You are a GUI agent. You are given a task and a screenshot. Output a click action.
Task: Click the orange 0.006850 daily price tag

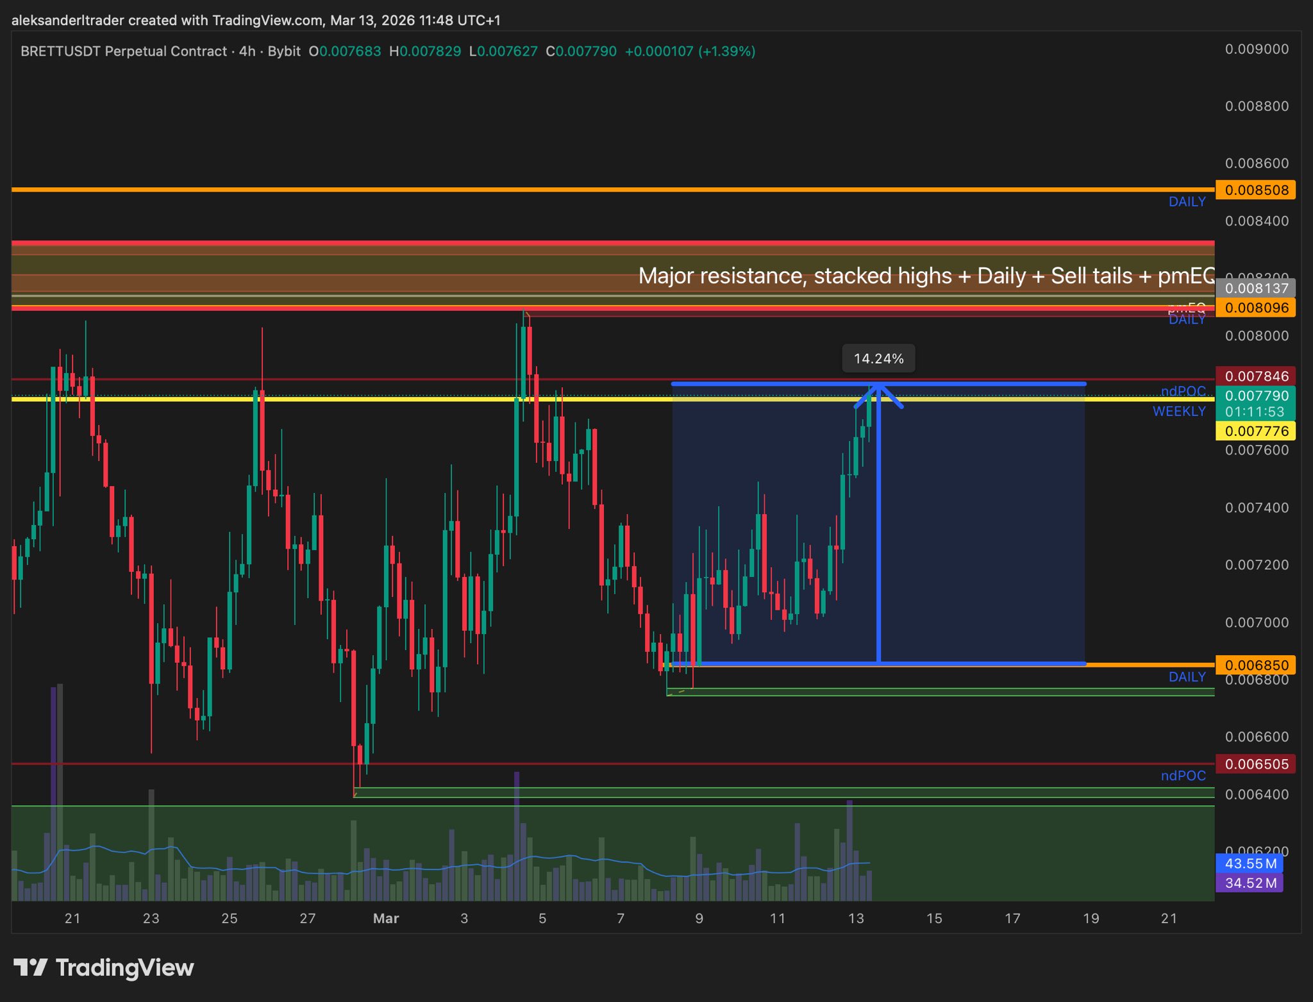coord(1255,665)
